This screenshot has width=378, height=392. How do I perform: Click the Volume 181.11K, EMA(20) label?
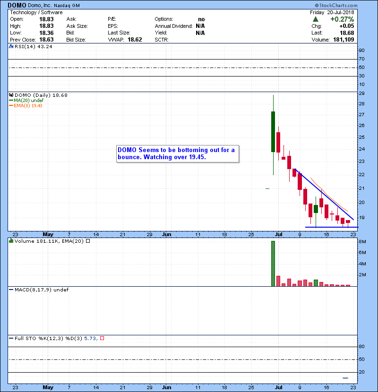49,241
